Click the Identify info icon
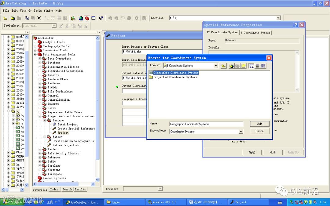This screenshot has width=330, height=206. coord(137,18)
